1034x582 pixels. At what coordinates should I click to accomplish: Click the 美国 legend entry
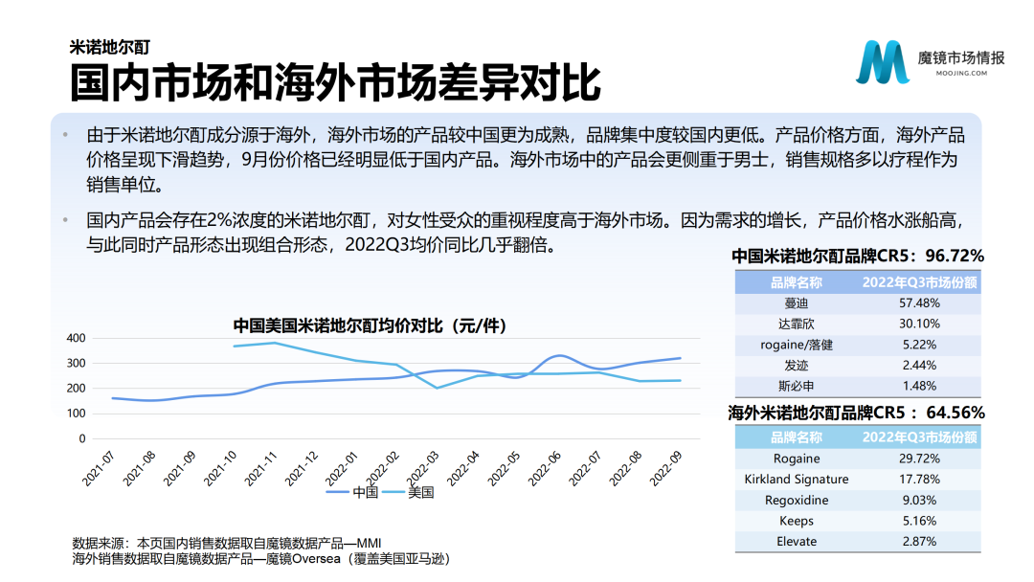coord(408,492)
